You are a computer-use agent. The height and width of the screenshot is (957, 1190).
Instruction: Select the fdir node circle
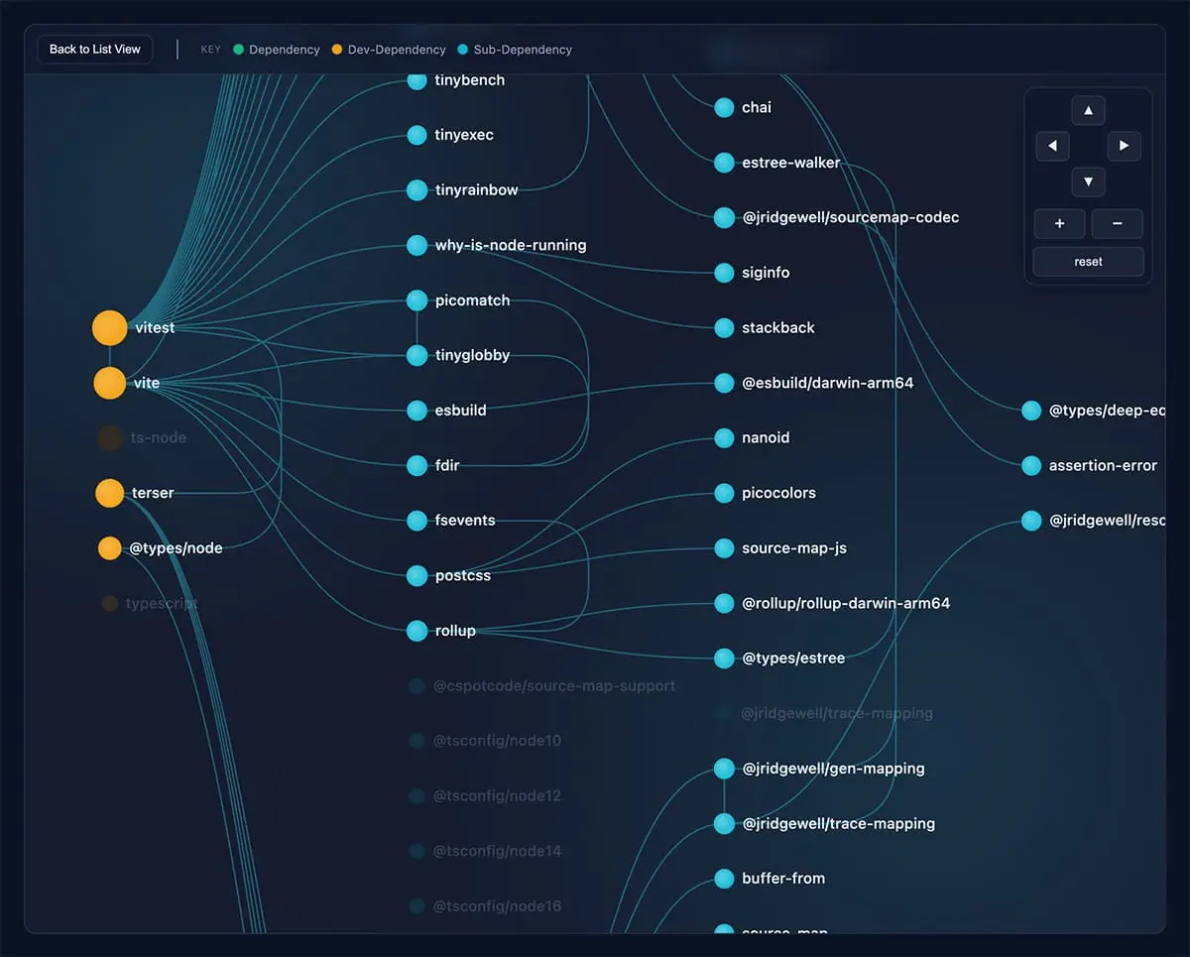coord(417,465)
